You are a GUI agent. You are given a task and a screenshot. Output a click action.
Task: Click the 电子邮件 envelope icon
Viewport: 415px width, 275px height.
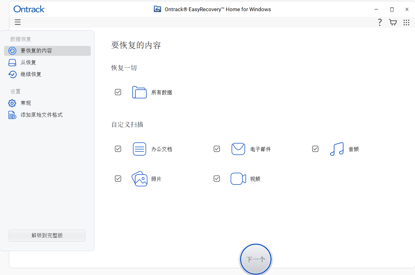(x=238, y=149)
